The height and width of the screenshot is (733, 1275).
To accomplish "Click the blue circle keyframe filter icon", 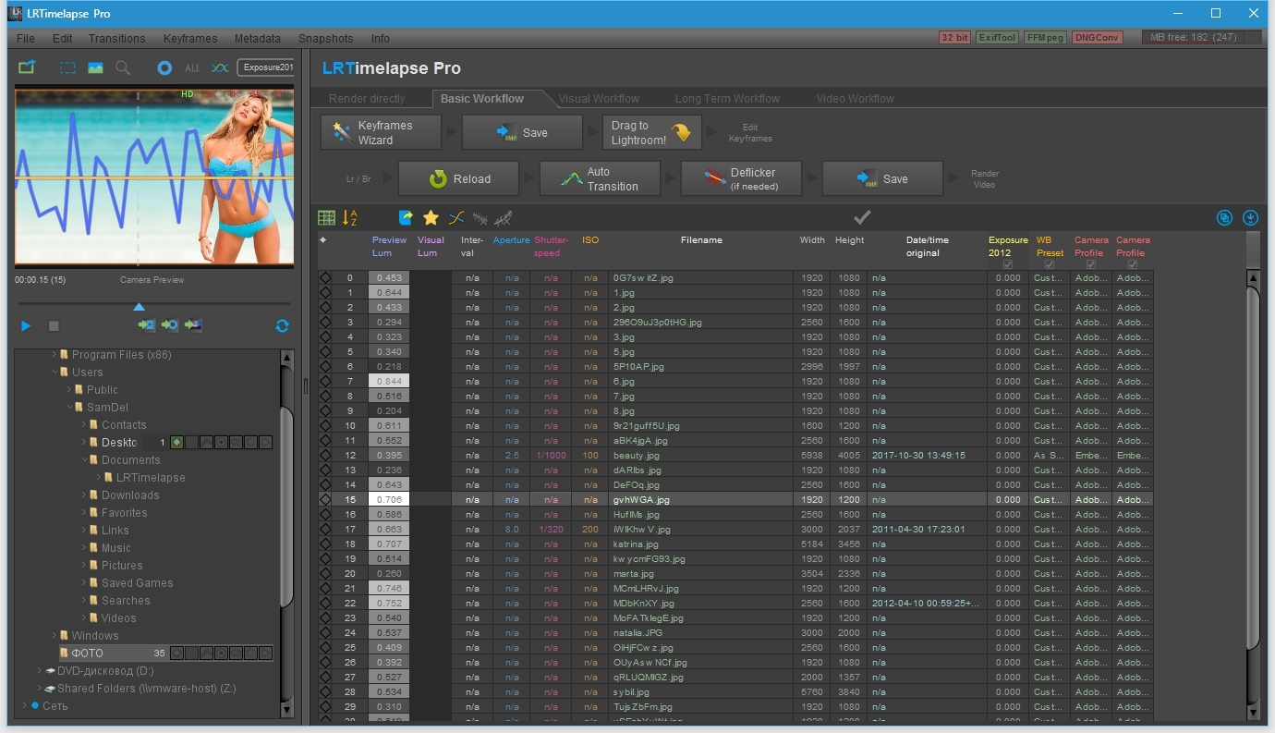I will 164,67.
